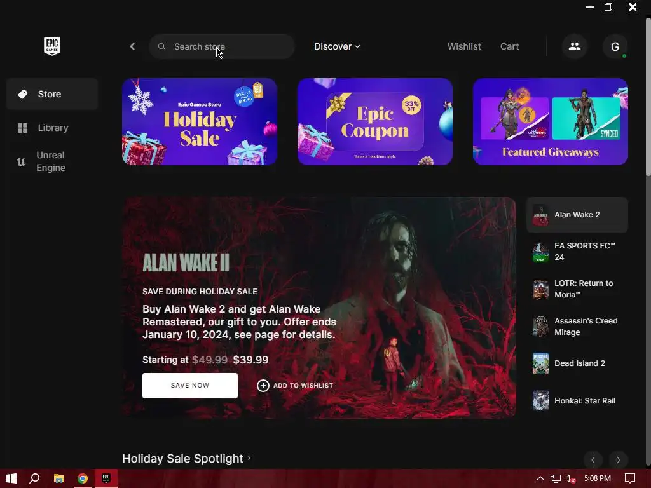The width and height of the screenshot is (651, 488).
Task: Open the G account profile avatar
Action: [x=615, y=46]
